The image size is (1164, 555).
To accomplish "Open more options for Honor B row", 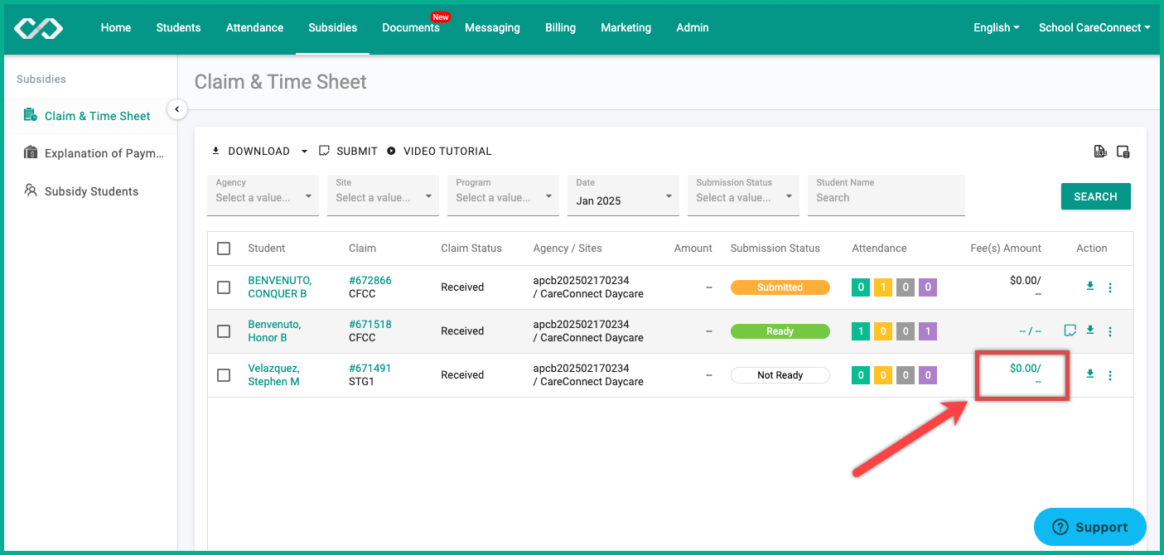I will point(1110,332).
